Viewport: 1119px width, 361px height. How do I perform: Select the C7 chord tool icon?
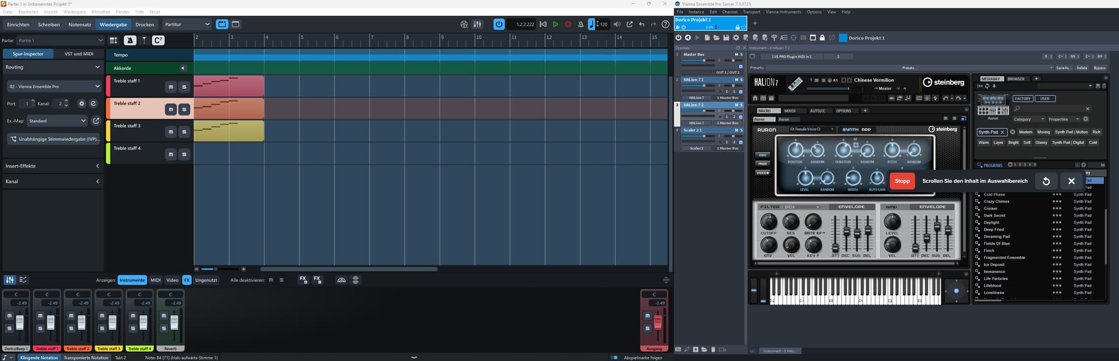158,40
